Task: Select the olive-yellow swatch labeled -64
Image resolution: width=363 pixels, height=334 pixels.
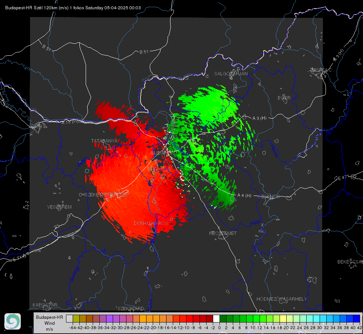Action: pos(76,319)
